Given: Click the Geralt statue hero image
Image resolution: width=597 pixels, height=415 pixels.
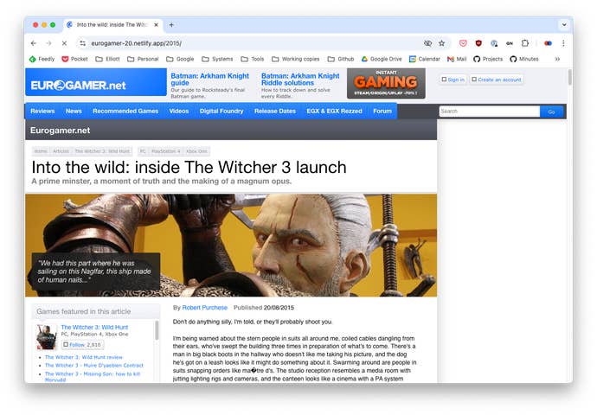Looking at the screenshot, I should pyautogui.click(x=231, y=246).
